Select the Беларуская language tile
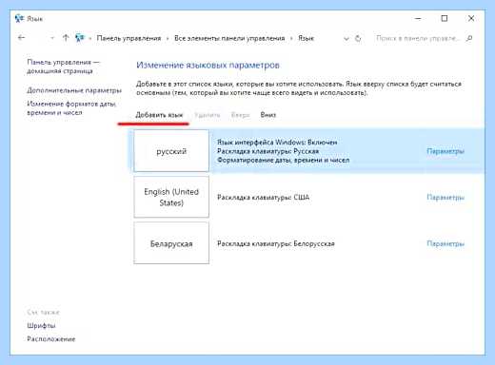The height and width of the screenshot is (365, 495). [x=171, y=243]
